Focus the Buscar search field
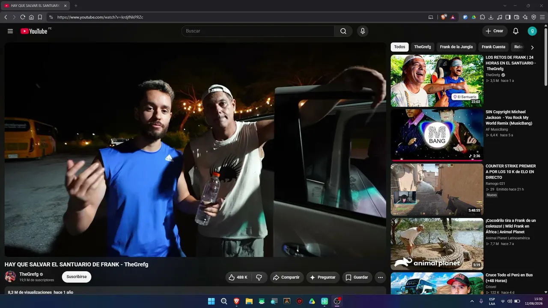 point(258,31)
